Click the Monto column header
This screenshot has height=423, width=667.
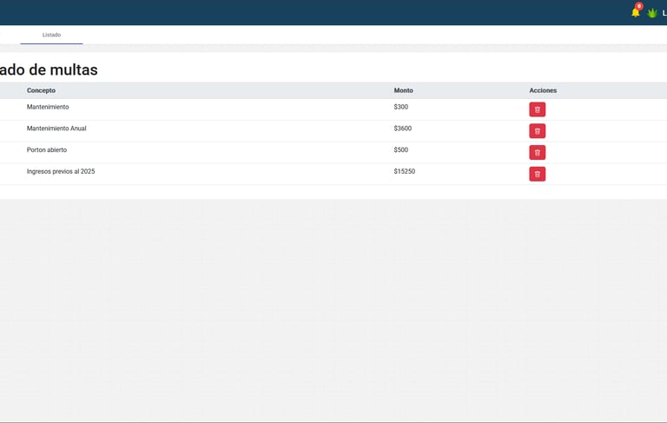(403, 90)
